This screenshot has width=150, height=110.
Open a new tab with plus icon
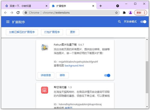point(100,6)
